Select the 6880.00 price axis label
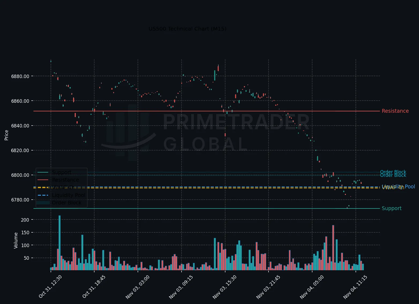Viewport: 419px width, 304px height. coord(20,76)
